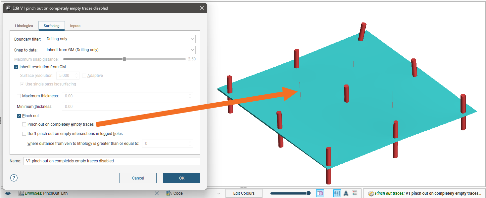Toggle the text labels 'A' icon
The image size is (486, 198).
[346, 193]
